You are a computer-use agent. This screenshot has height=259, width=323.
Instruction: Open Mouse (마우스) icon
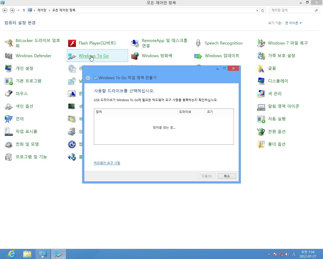pos(9,94)
